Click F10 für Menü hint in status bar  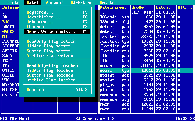tap(17, 119)
